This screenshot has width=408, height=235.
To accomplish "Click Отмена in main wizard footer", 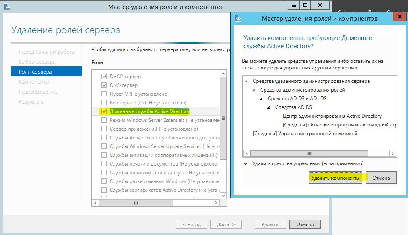I will point(305,224).
